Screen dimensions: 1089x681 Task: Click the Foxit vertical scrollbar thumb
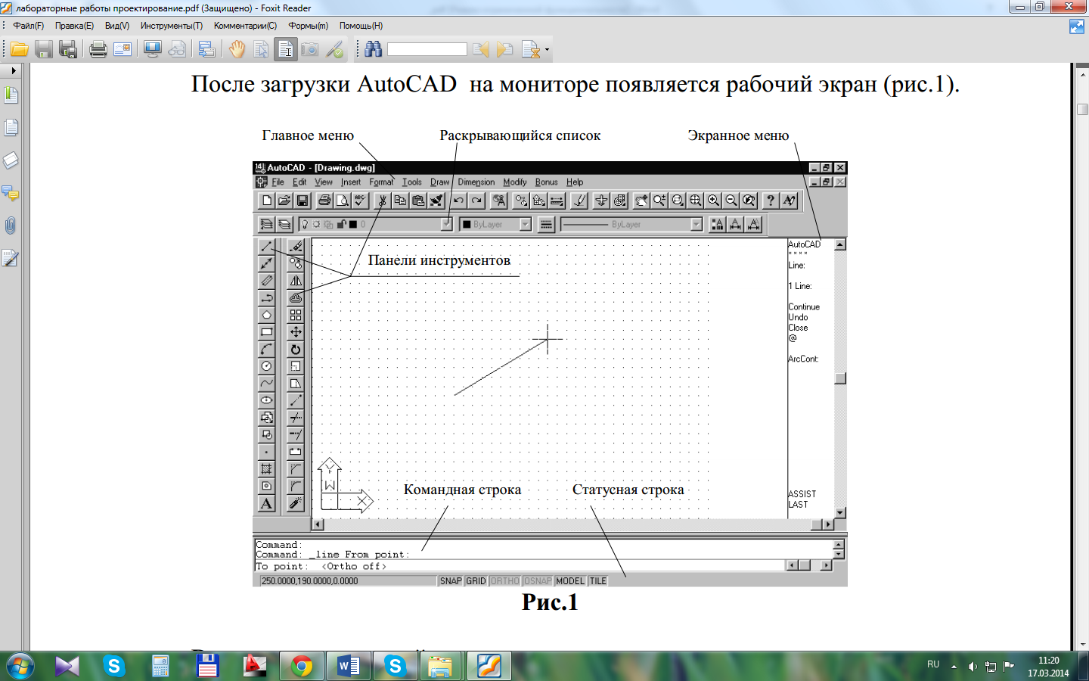tap(1082, 108)
